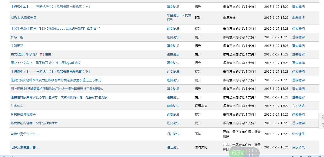
Task: Click the back-to-top icon below the QR code
Action: coord(322,125)
